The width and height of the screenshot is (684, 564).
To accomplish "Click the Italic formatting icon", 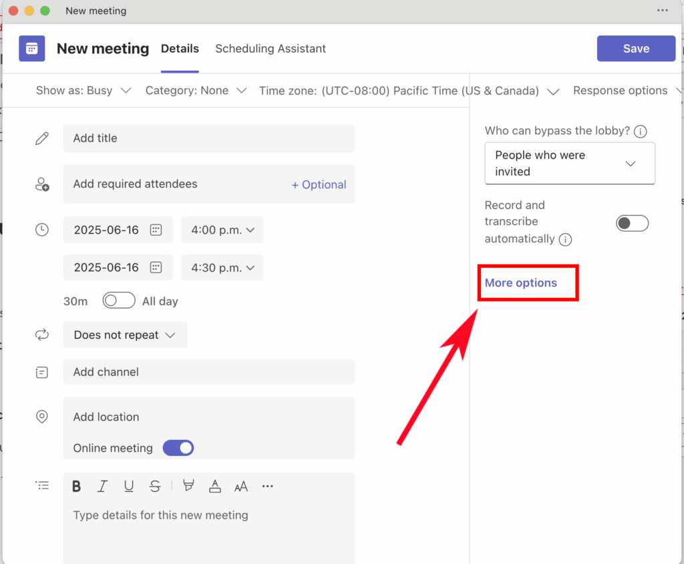I will 102,487.
